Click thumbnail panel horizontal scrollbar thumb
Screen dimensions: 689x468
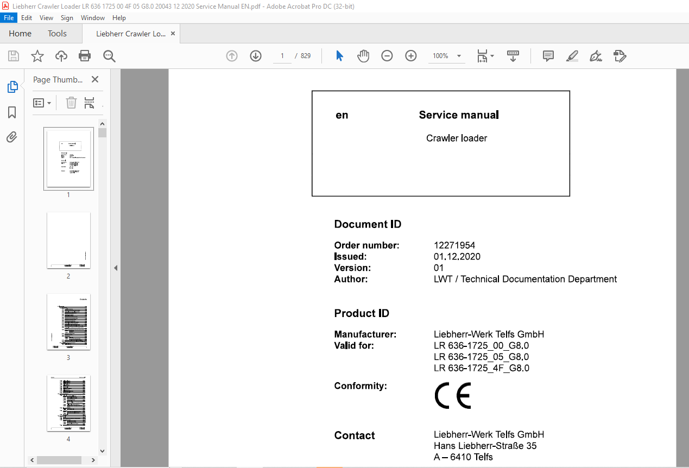tap(59, 460)
